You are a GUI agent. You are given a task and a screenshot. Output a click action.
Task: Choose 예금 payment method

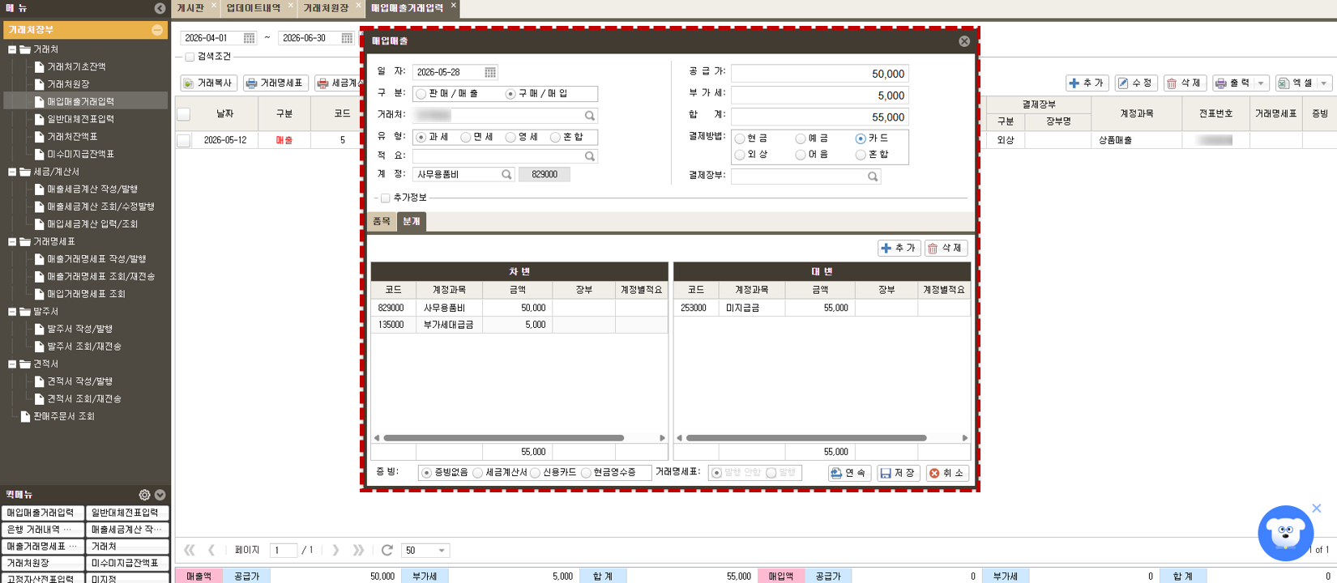[x=801, y=139]
